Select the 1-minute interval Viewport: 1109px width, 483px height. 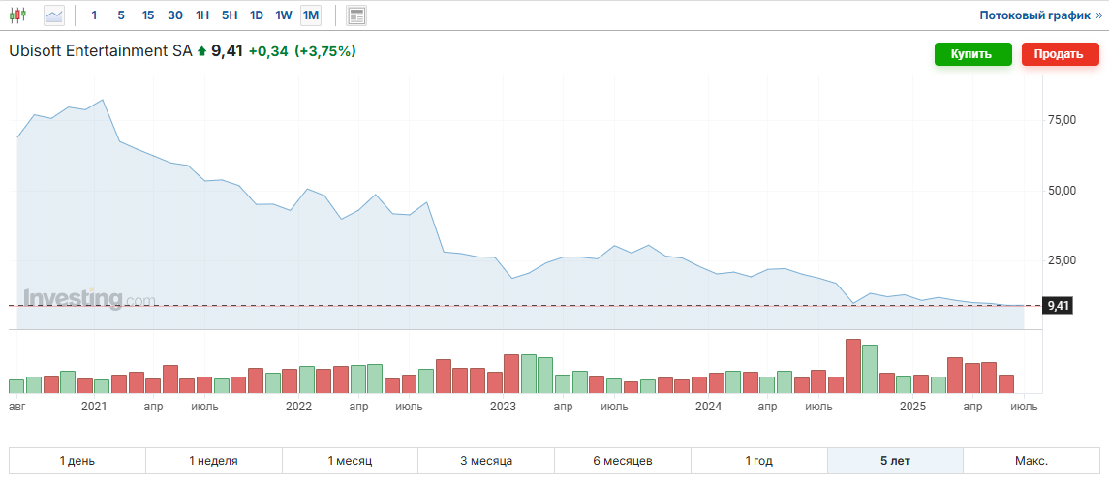click(x=94, y=15)
